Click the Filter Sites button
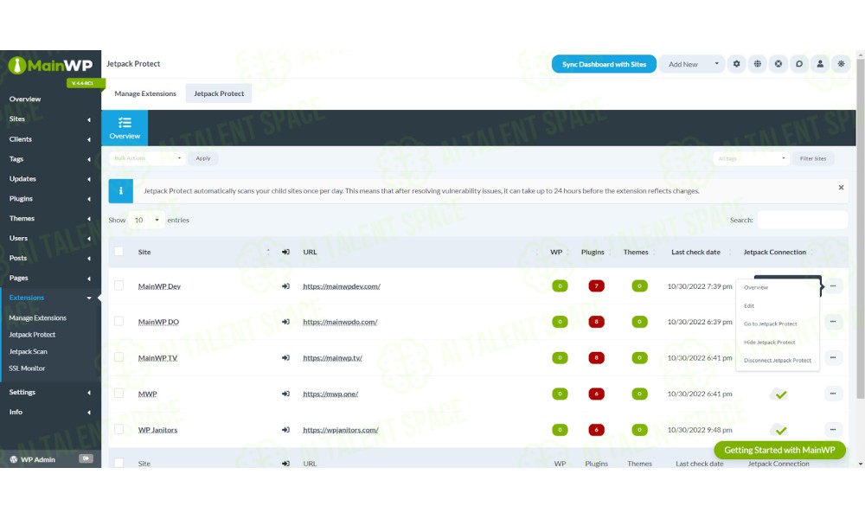This screenshot has height=519, width=865. point(813,159)
